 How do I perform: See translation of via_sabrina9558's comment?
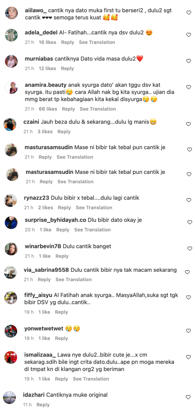(x=73, y=280)
